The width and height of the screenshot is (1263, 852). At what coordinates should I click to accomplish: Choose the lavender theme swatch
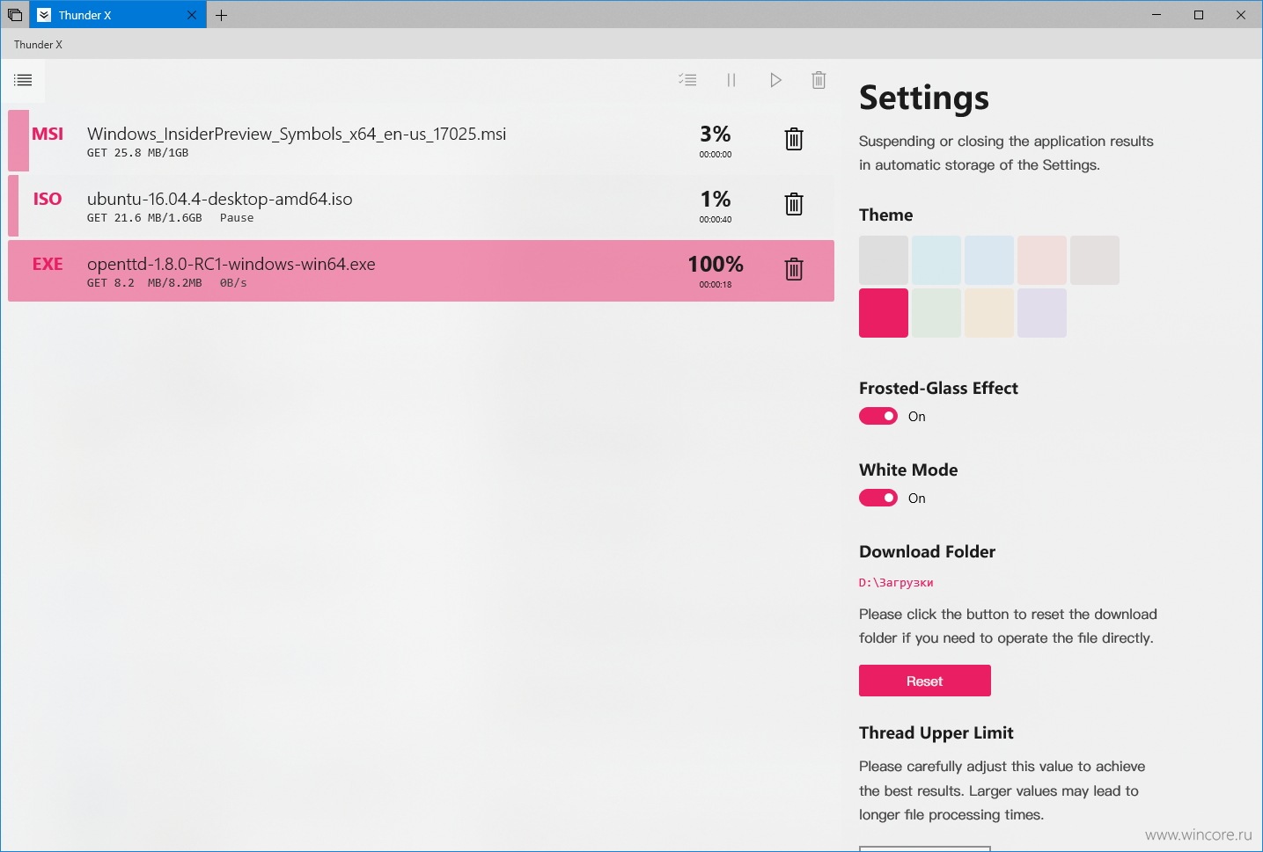click(x=1042, y=313)
